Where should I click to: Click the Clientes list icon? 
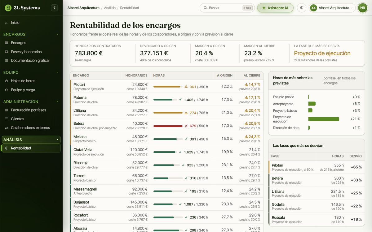click(7, 119)
